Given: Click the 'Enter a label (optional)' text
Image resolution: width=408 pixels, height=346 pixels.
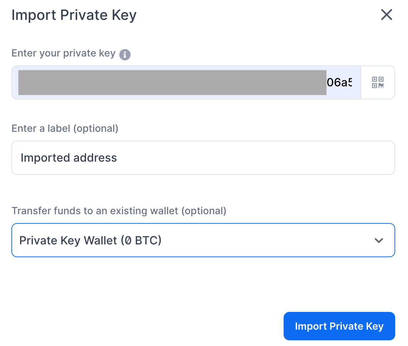Looking at the screenshot, I should [x=65, y=128].
